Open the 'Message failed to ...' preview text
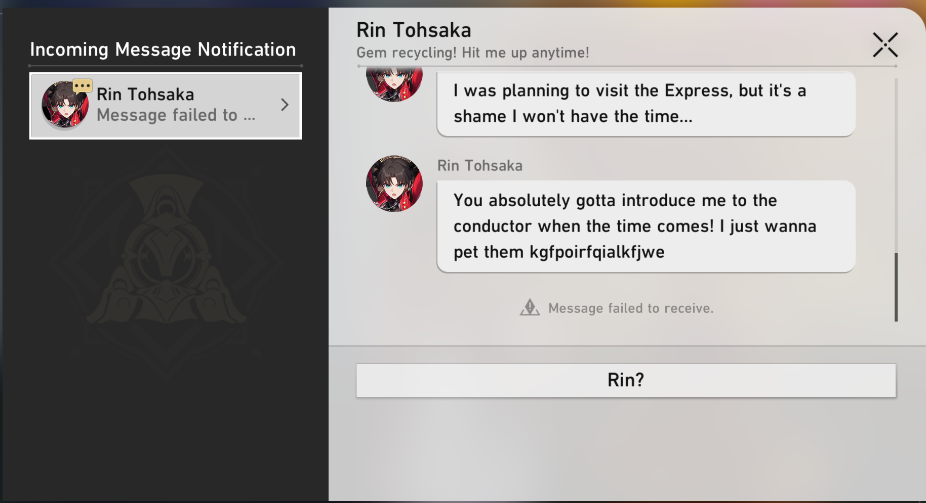The height and width of the screenshot is (503, 926). 176,115
